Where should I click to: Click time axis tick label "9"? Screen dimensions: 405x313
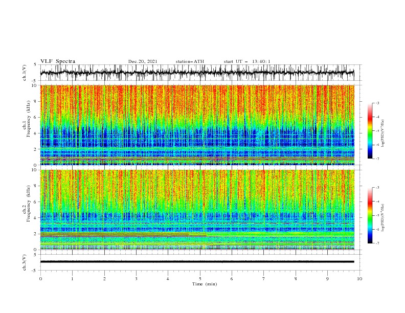click(327, 279)
